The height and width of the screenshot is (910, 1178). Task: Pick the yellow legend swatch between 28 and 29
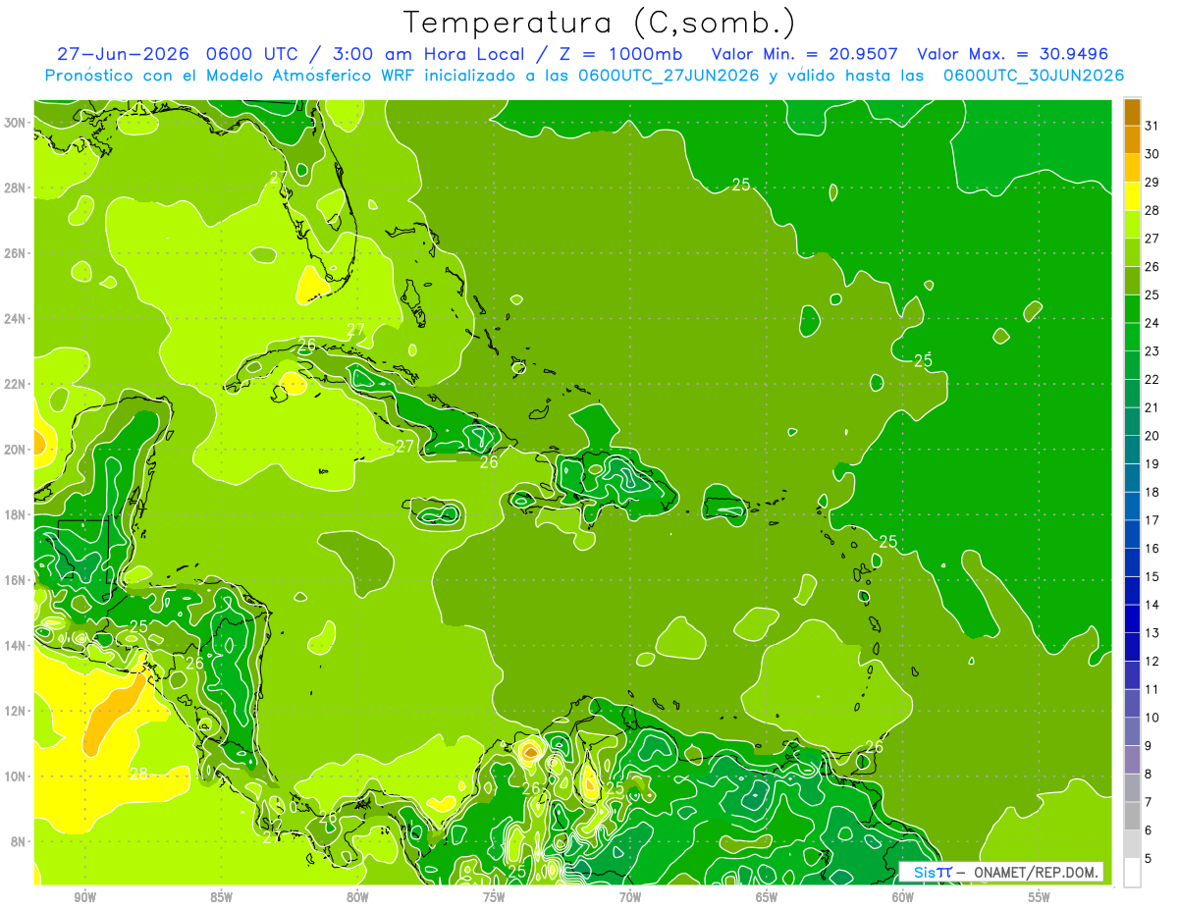(x=1132, y=196)
